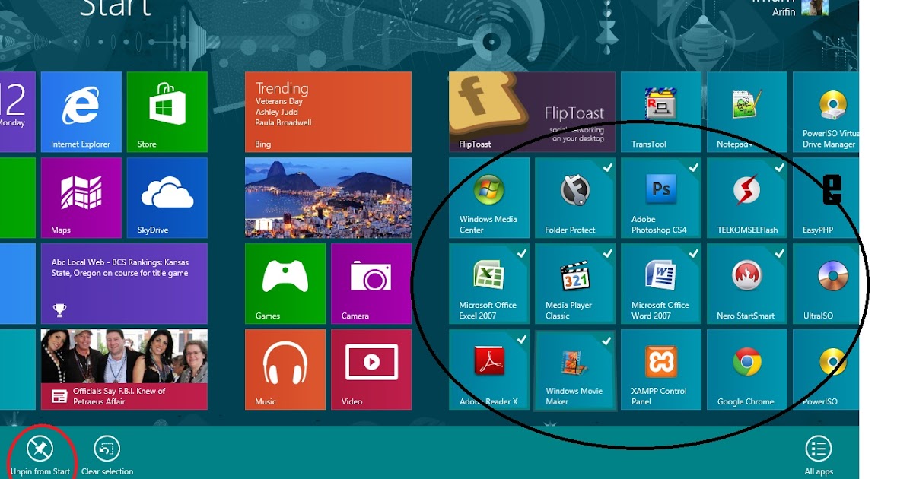
Task: Uncheck the Excel 2007 tile checkmark
Action: (522, 253)
